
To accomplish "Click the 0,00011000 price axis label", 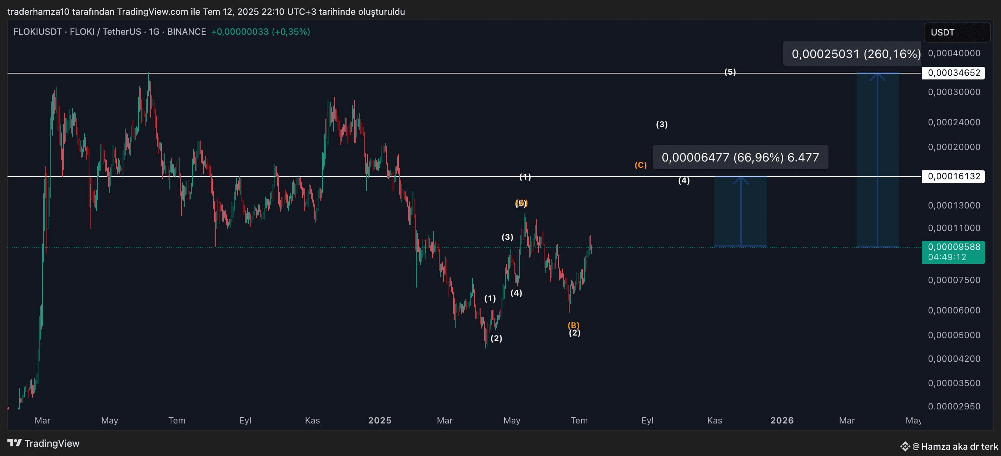I will click(954, 228).
